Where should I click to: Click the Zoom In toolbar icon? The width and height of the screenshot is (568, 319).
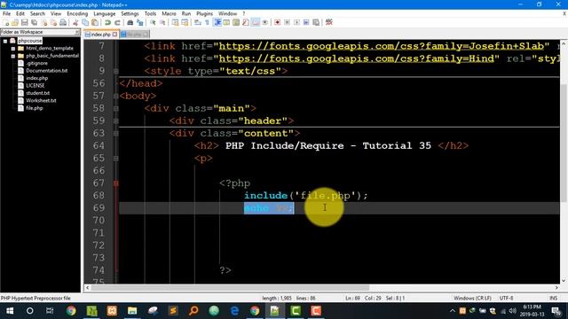coord(154,22)
